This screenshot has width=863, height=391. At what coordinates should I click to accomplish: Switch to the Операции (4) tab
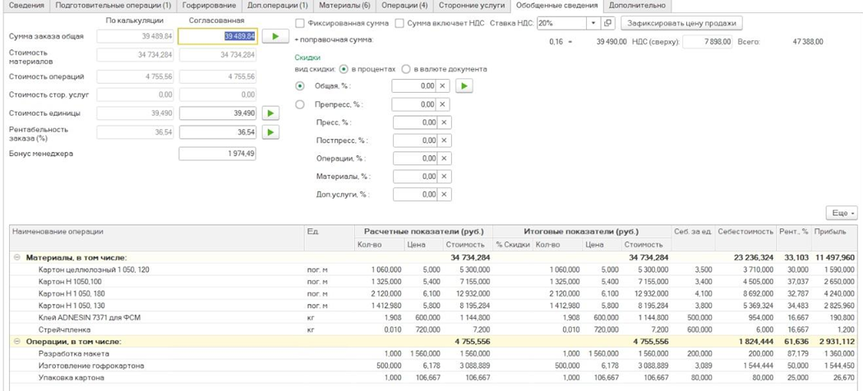coord(404,6)
